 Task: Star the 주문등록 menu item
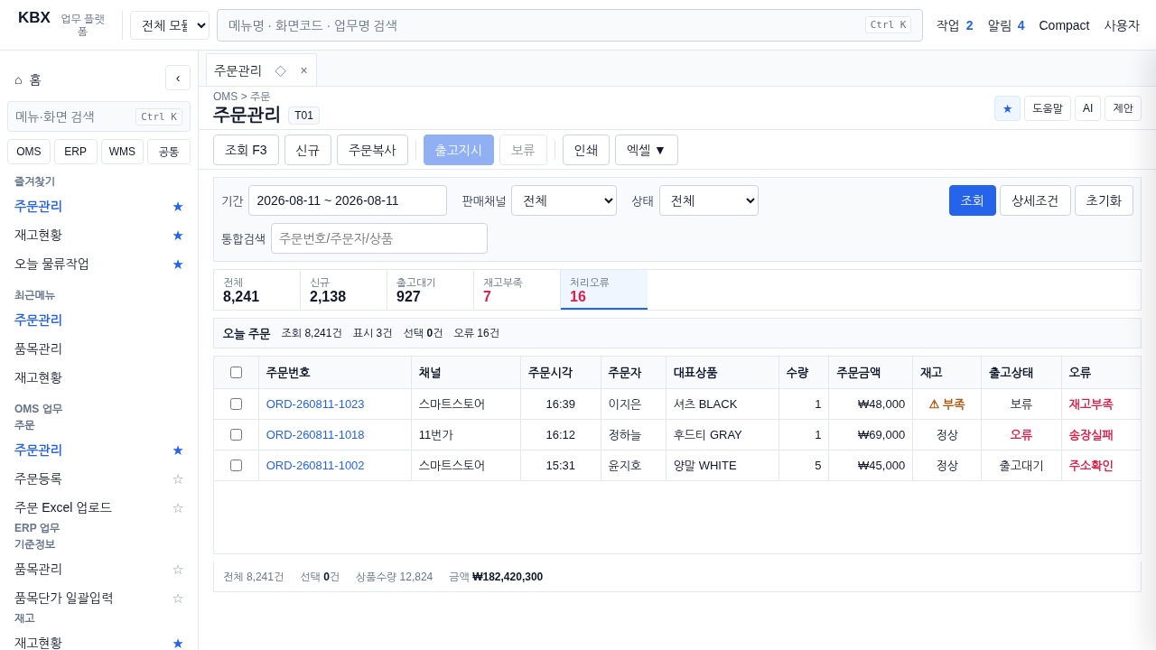[178, 478]
